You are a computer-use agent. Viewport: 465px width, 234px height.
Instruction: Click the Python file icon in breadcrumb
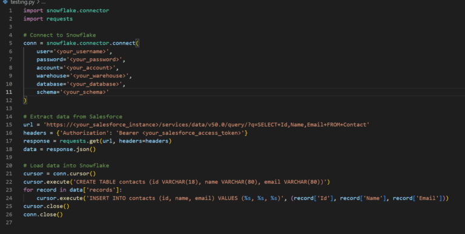point(5,2)
